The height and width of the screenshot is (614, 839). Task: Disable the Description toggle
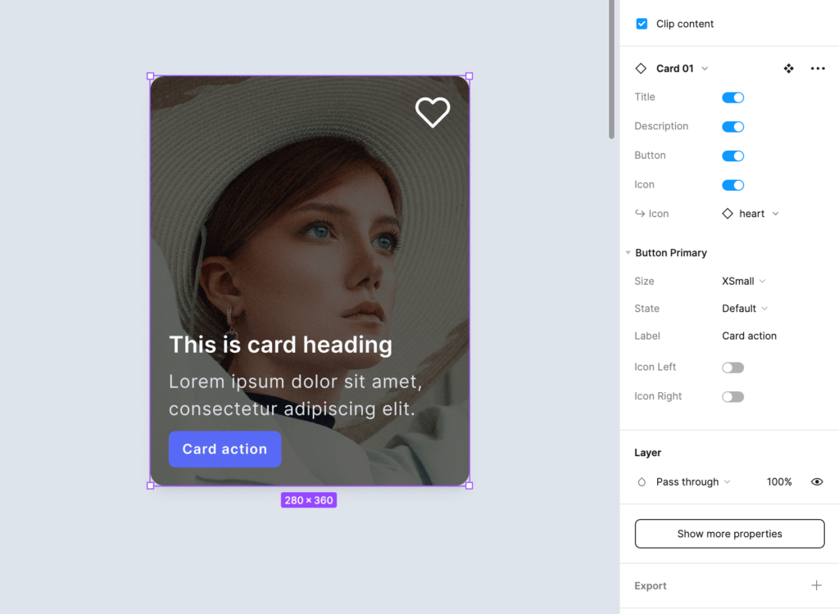[x=732, y=127]
